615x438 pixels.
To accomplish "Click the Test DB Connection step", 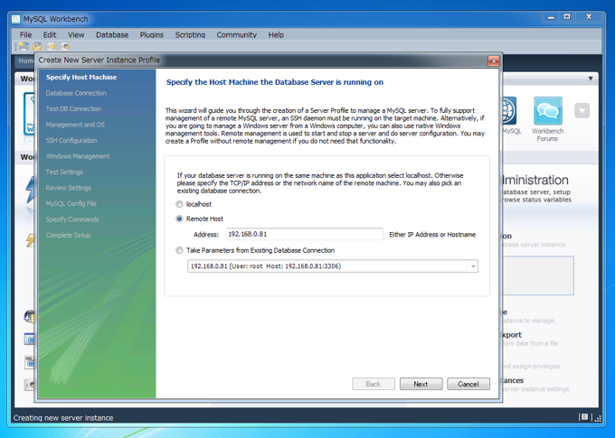I will coord(73,109).
